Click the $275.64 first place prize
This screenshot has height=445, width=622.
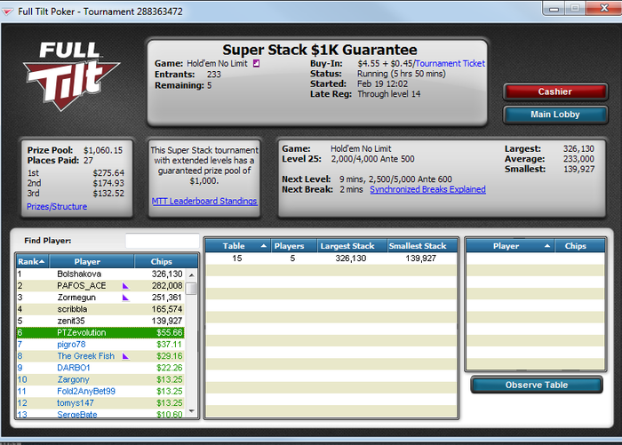108,173
